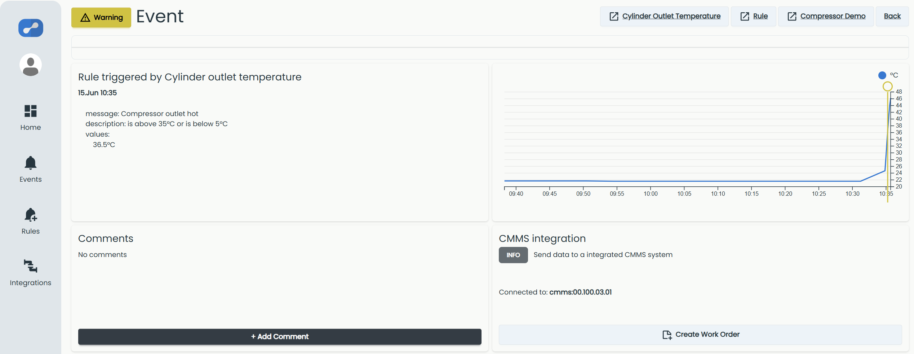
Task: Click the blue app logo icon
Action: [31, 28]
